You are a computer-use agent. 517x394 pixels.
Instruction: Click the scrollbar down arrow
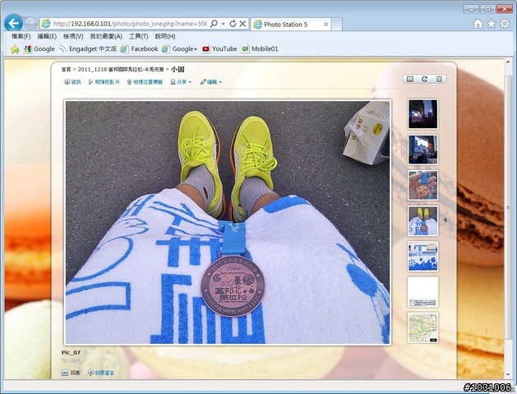click(x=508, y=375)
